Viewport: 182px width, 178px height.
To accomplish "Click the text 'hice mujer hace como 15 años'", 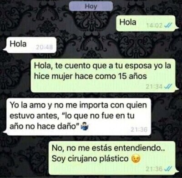I will point(91,76).
